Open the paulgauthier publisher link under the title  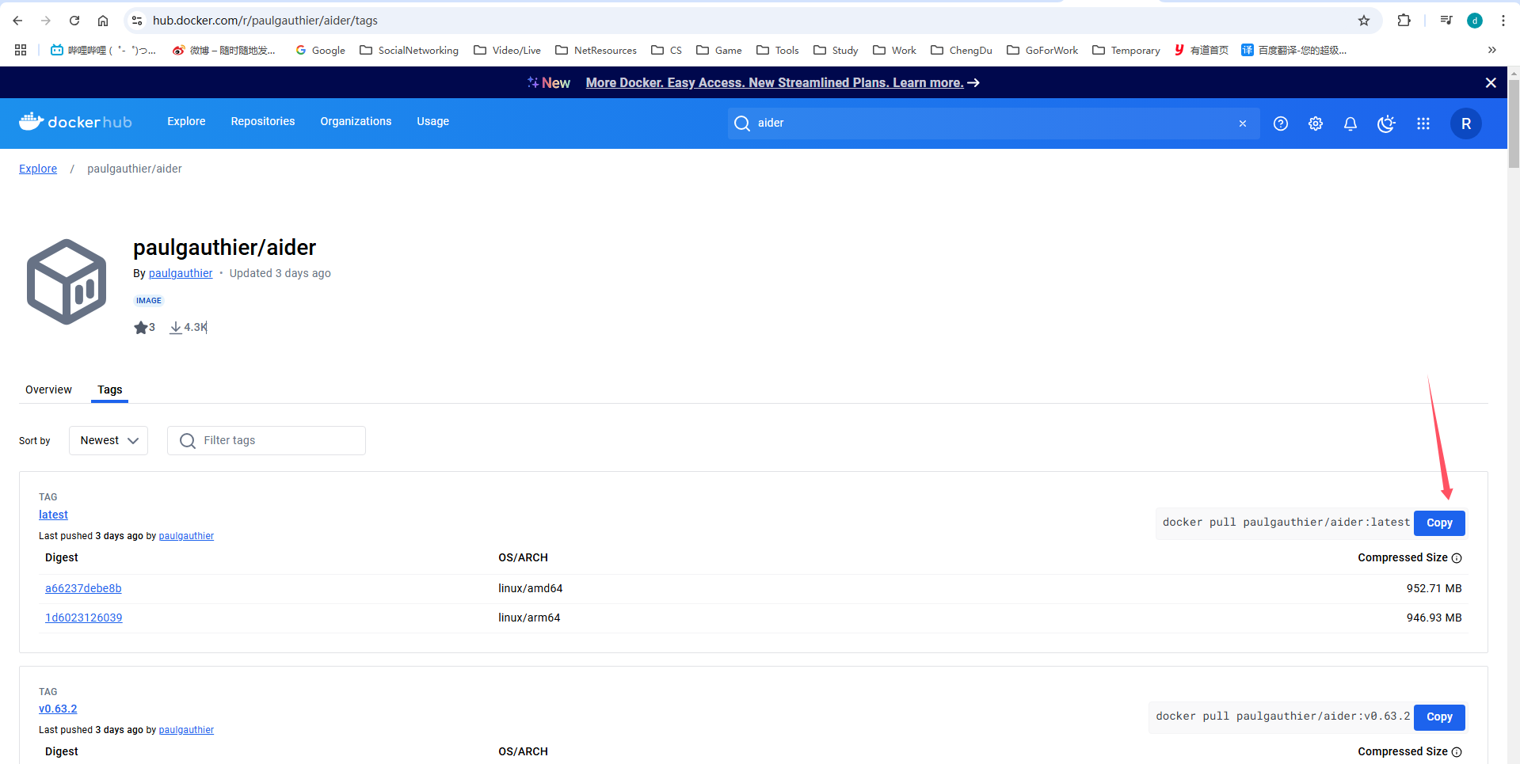click(x=181, y=273)
